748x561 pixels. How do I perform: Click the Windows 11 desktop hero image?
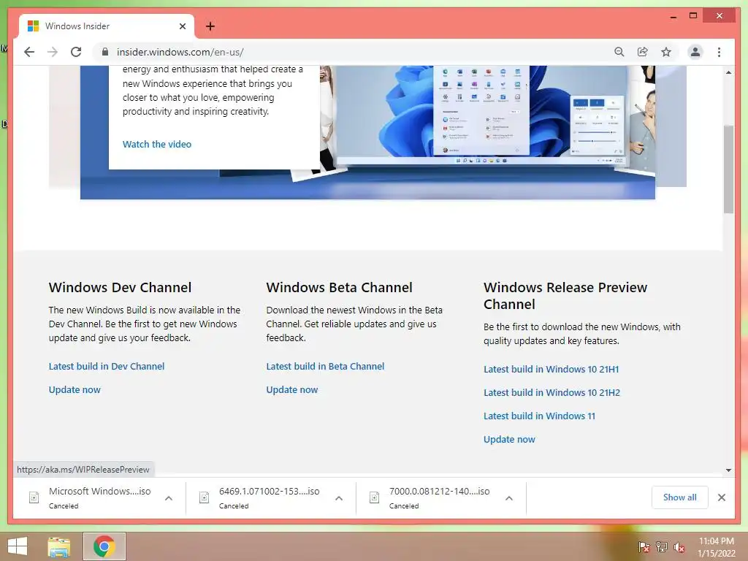pos(482,115)
